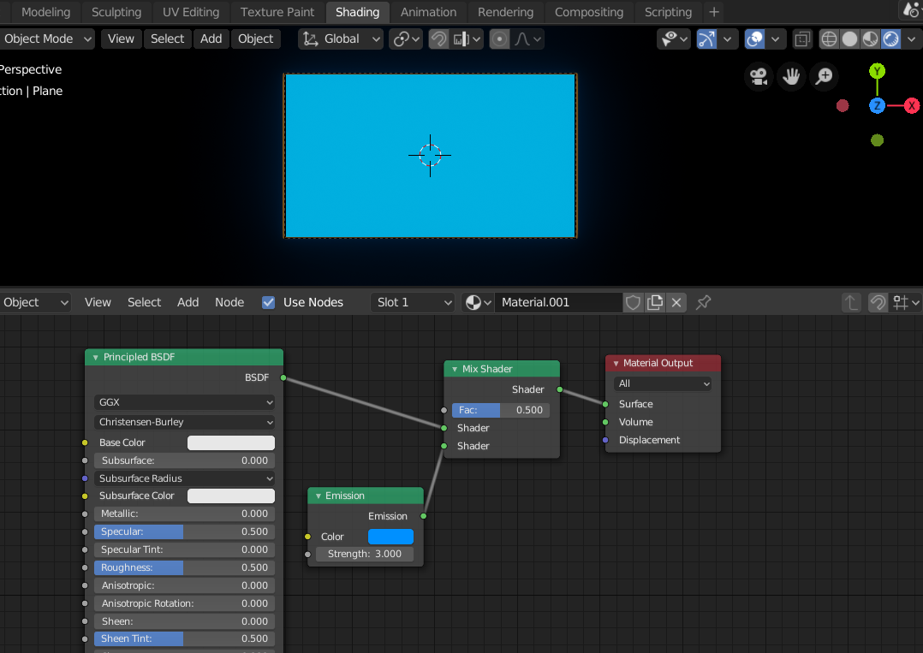Open the Node menu in node editor
The height and width of the screenshot is (653, 923).
[x=229, y=302]
